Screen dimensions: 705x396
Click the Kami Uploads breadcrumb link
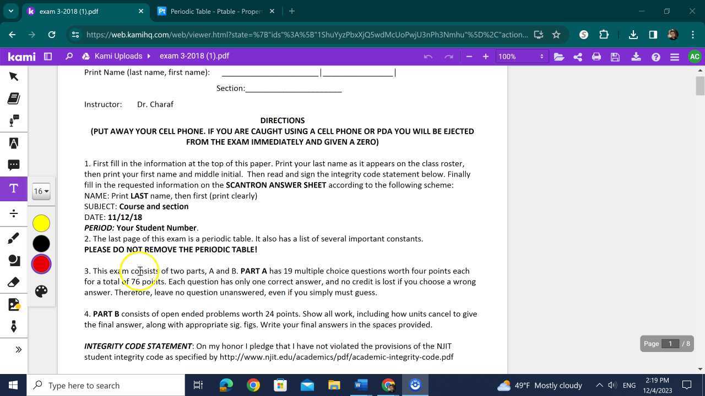(x=118, y=56)
